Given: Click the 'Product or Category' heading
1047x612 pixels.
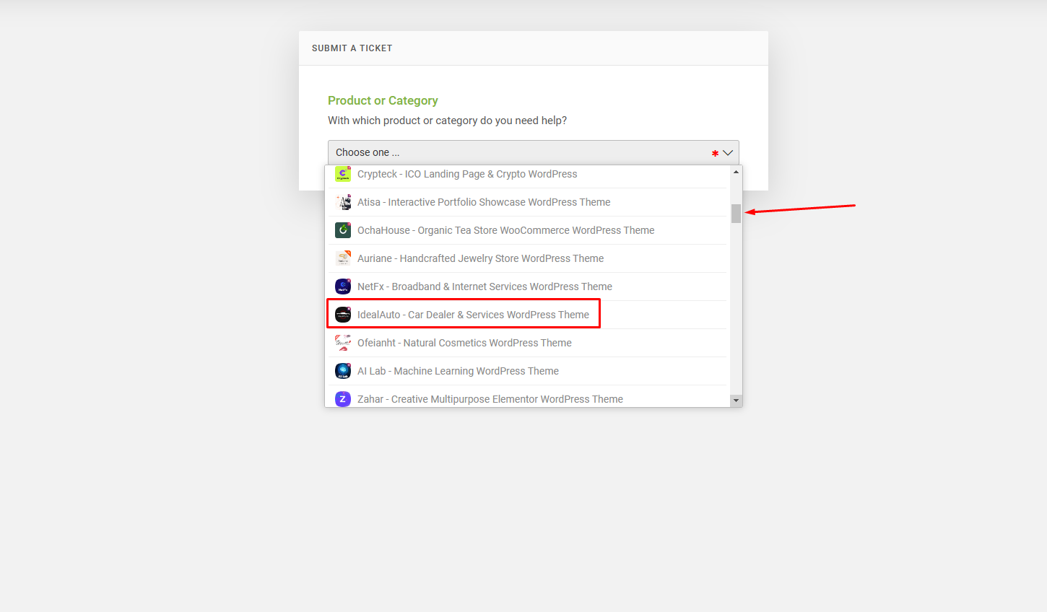Looking at the screenshot, I should [x=383, y=100].
